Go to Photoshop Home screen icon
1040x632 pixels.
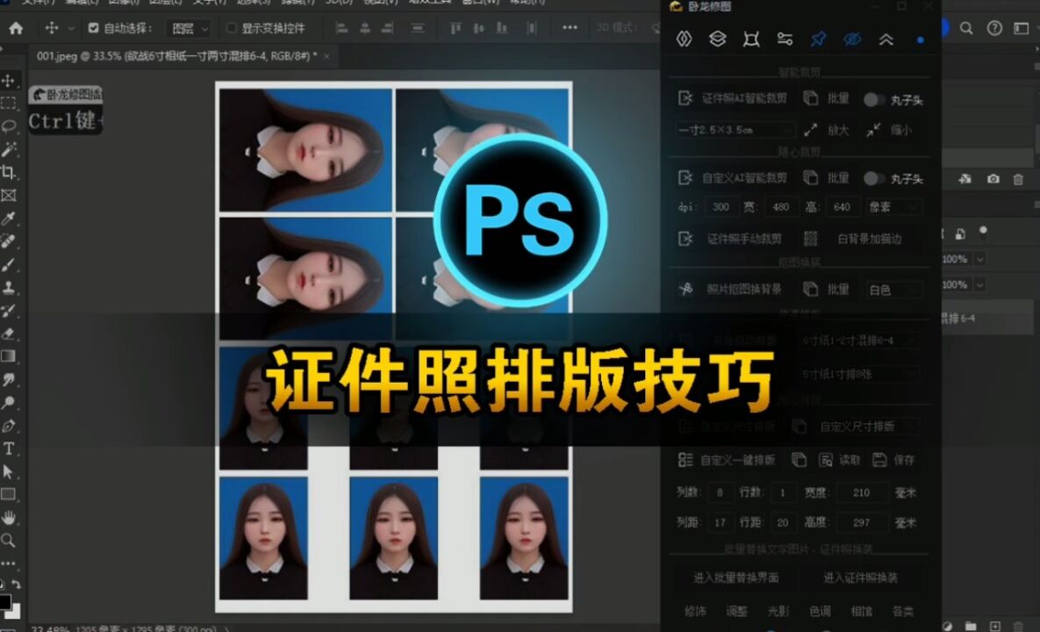(x=16, y=28)
